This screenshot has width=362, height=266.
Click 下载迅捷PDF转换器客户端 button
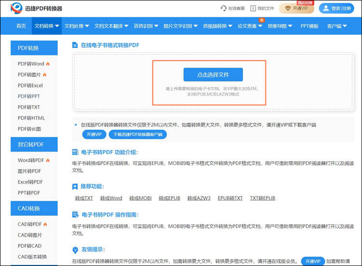click(x=138, y=134)
